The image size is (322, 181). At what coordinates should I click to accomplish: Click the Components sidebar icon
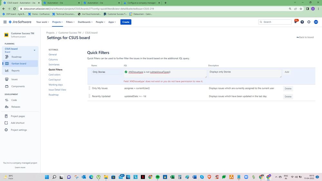point(7,86)
